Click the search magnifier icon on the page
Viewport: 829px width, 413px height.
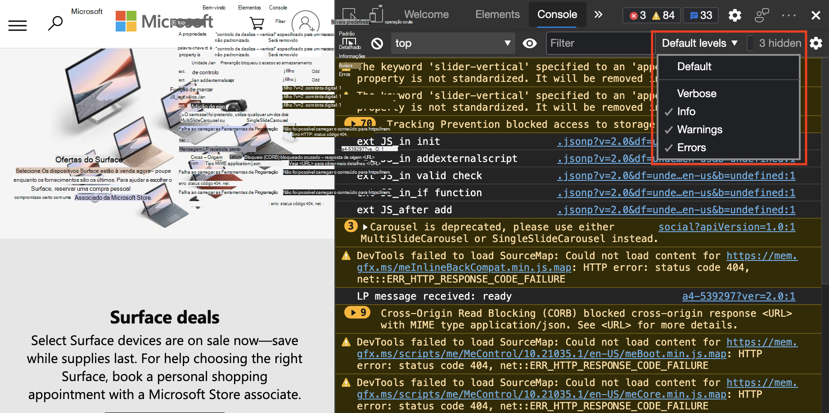pos(55,23)
